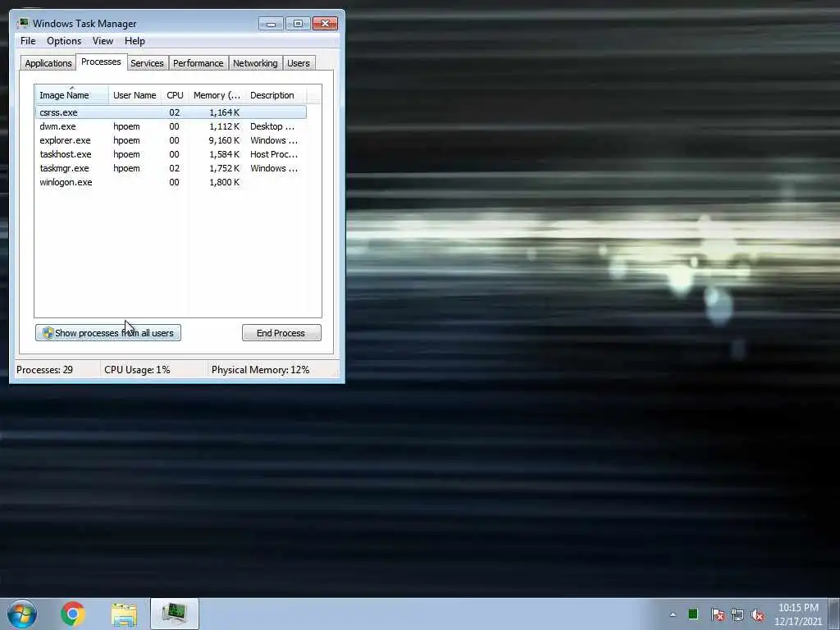Click the green Task Manager tray icon
Viewport: 840px width, 630px height.
tap(693, 614)
